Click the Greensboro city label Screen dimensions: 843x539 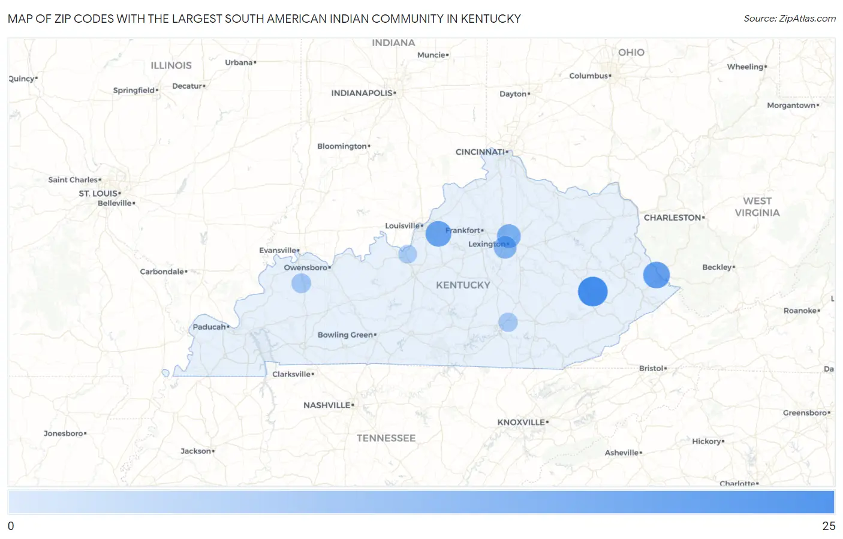(x=805, y=412)
